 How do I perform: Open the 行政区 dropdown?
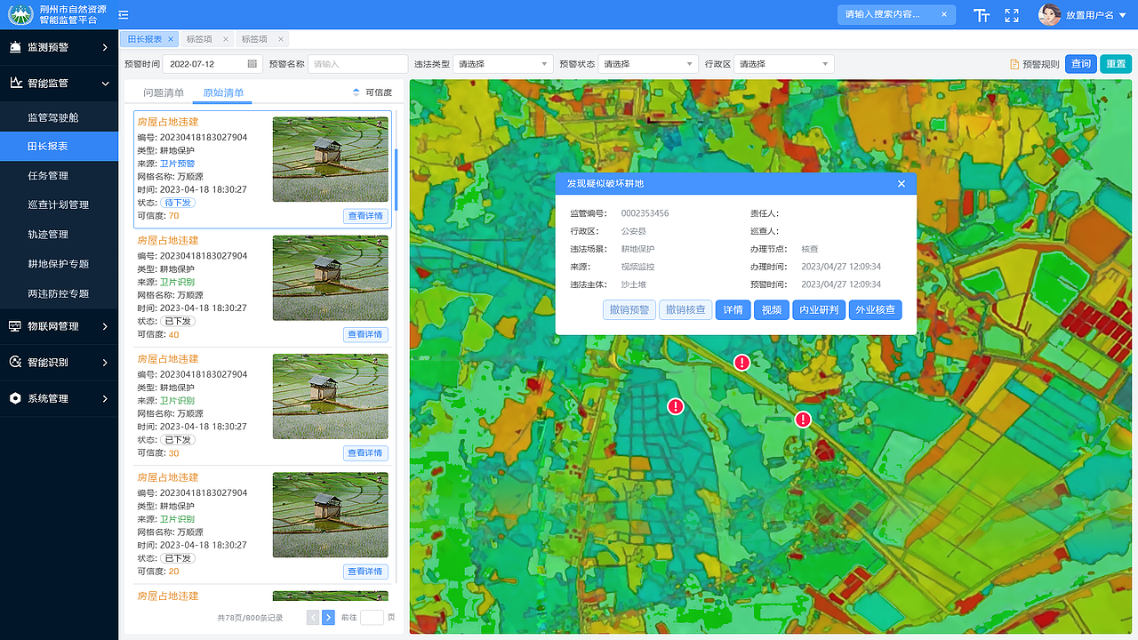[784, 64]
